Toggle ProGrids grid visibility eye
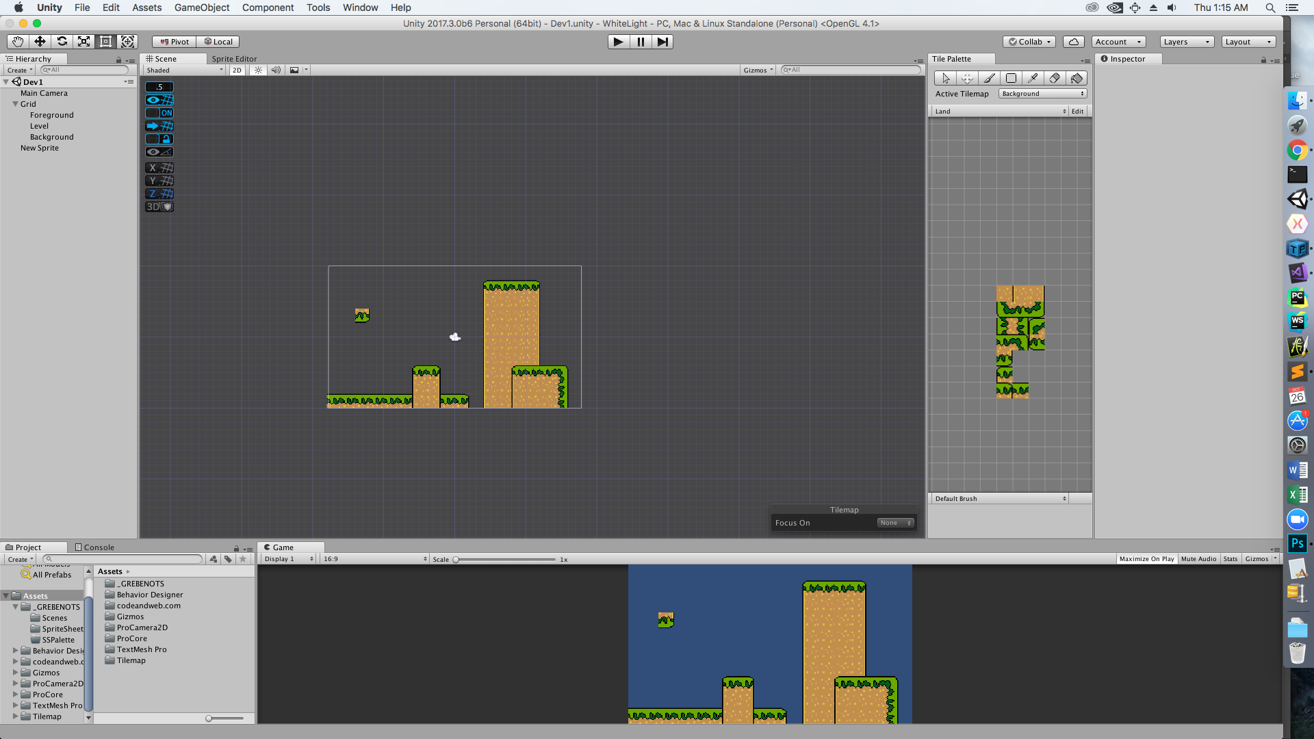 point(159,100)
